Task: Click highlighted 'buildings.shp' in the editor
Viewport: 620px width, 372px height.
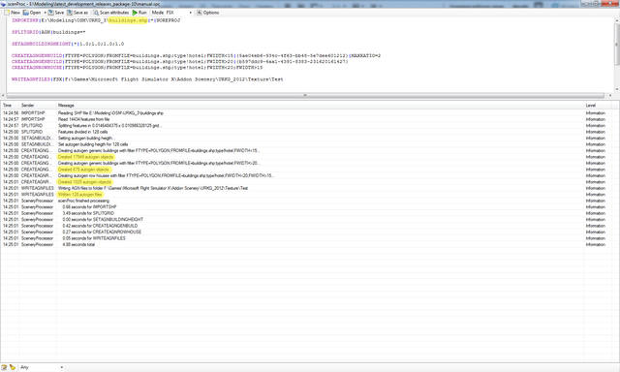Action: coord(127,20)
